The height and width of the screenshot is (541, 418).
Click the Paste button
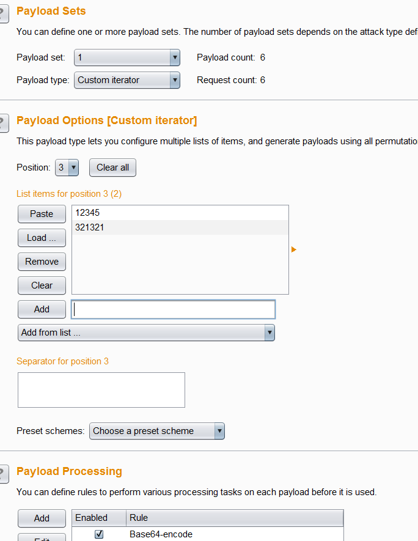coord(42,214)
